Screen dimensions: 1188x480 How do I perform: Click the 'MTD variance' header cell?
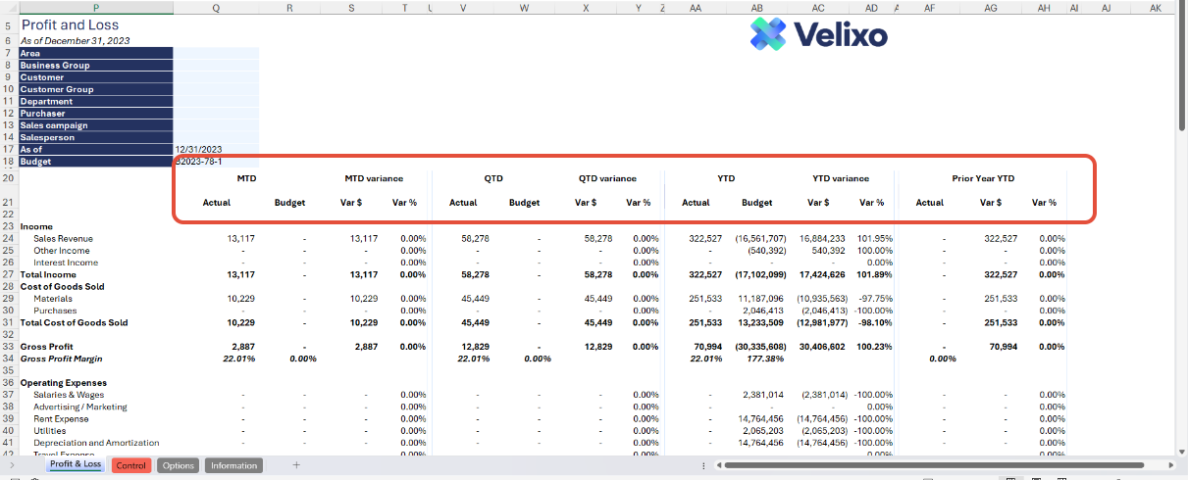(x=374, y=178)
